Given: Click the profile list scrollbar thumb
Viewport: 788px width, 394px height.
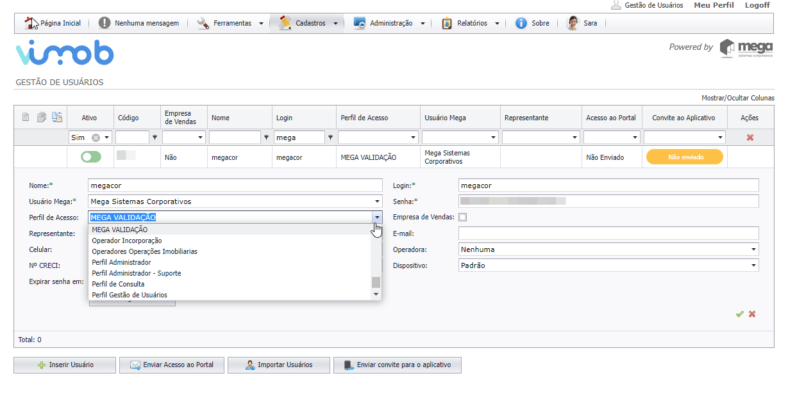Looking at the screenshot, I should point(376,283).
